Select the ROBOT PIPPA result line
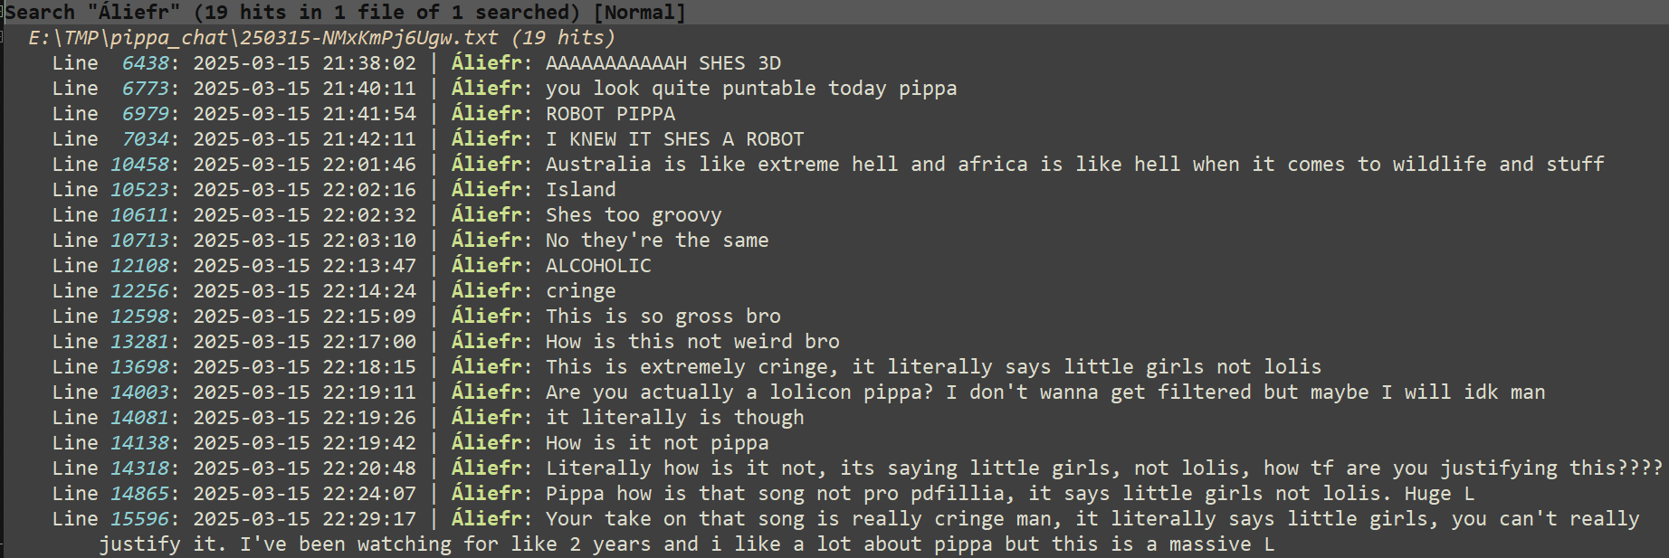This screenshot has width=1669, height=558. pyautogui.click(x=363, y=114)
